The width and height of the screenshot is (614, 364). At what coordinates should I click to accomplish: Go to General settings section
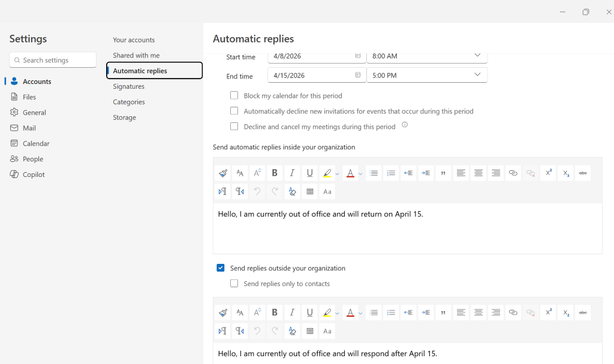pyautogui.click(x=34, y=113)
